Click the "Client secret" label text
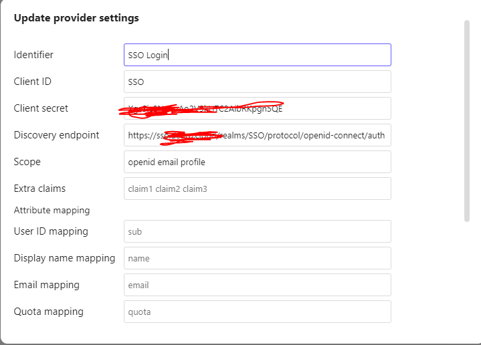This screenshot has height=345, width=481. pos(41,108)
